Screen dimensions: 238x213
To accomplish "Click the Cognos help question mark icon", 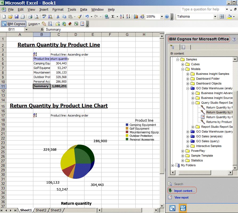I will [x=234, y=39].
